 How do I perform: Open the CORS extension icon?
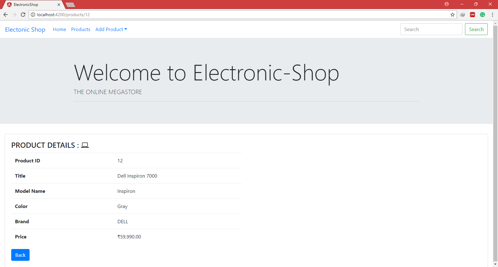pyautogui.click(x=472, y=15)
